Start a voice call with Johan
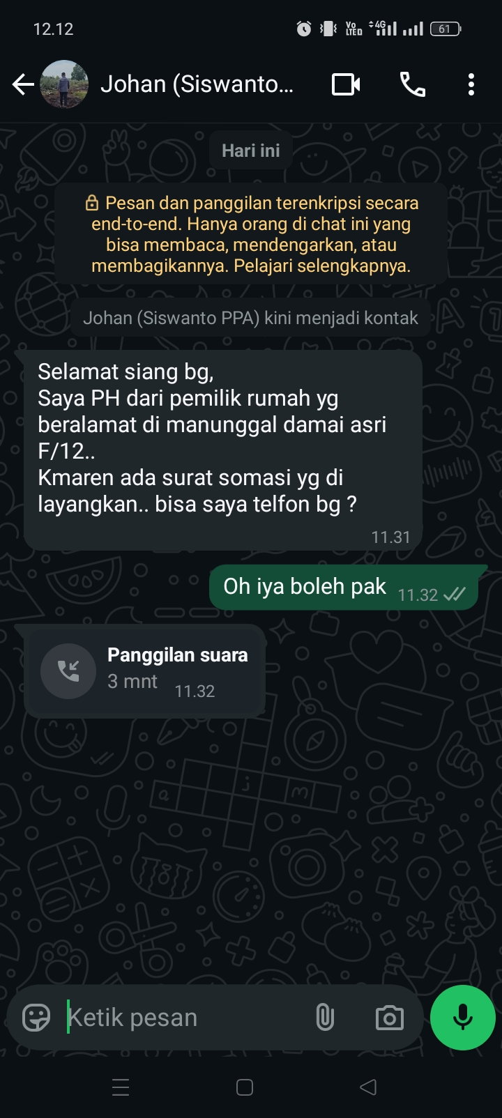The width and height of the screenshot is (502, 1118). pyautogui.click(x=412, y=85)
